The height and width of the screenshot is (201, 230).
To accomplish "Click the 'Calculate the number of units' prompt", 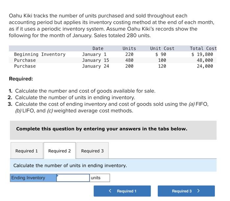I will click(x=70, y=165).
